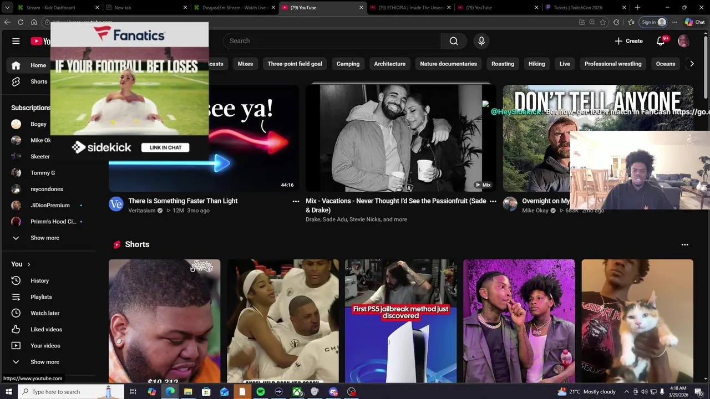This screenshot has width=710, height=399.
Task: Select the Architecture filter chip
Action: point(389,64)
